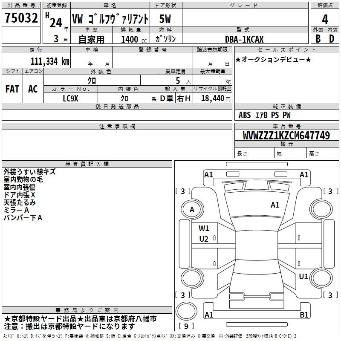This screenshot has height=341, width=341.
Task: Select the model code DBA-1KCAX
Action: click(x=244, y=39)
